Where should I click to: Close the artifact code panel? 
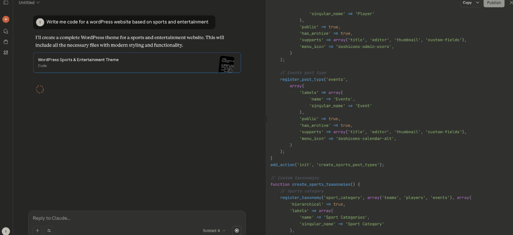pyautogui.click(x=510, y=3)
